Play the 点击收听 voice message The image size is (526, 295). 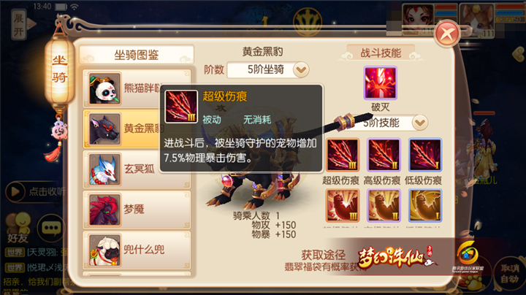pyautogui.click(x=35, y=191)
